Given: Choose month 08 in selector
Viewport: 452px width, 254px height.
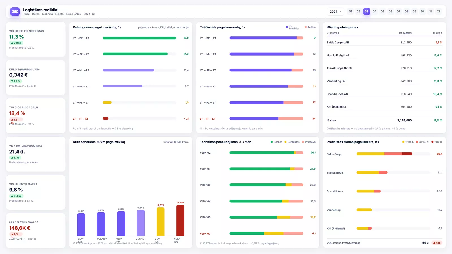Looking at the screenshot, I should [x=407, y=12].
